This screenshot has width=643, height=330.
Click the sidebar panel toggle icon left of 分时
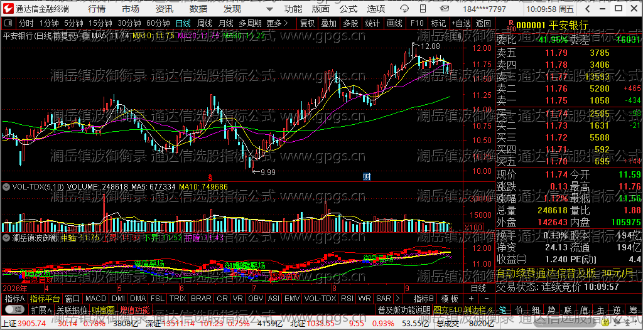click(9, 23)
